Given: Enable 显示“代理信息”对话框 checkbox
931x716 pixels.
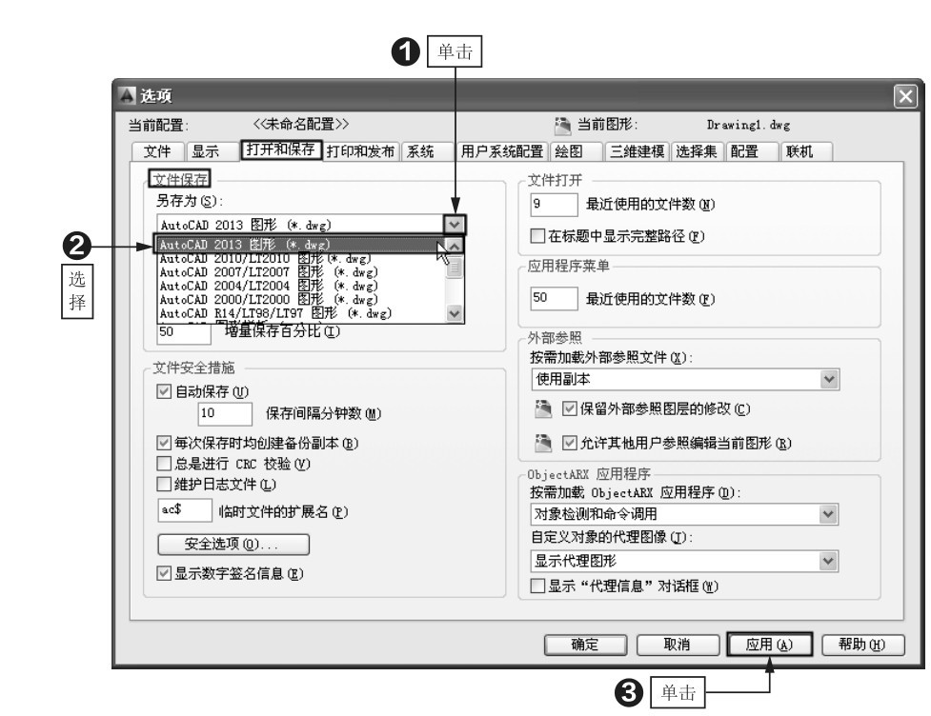Looking at the screenshot, I should 537,587.
